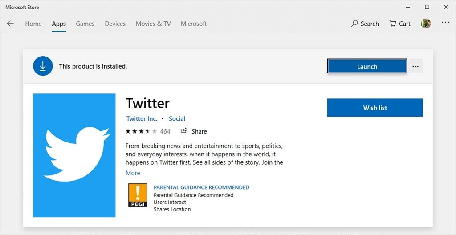
Task: Open the Social category link
Action: pos(177,119)
